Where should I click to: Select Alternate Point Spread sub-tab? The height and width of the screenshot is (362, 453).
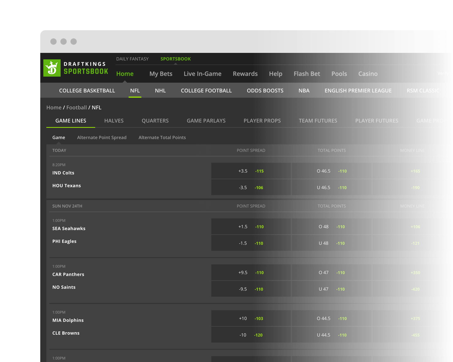coord(102,138)
